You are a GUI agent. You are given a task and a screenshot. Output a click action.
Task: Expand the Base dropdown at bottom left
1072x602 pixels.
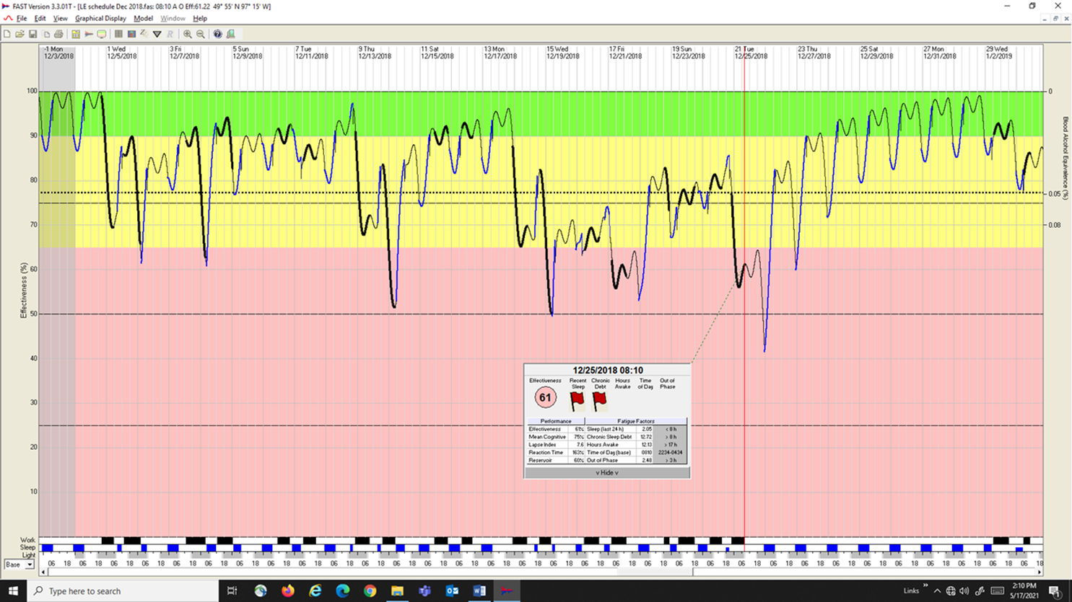pos(30,565)
